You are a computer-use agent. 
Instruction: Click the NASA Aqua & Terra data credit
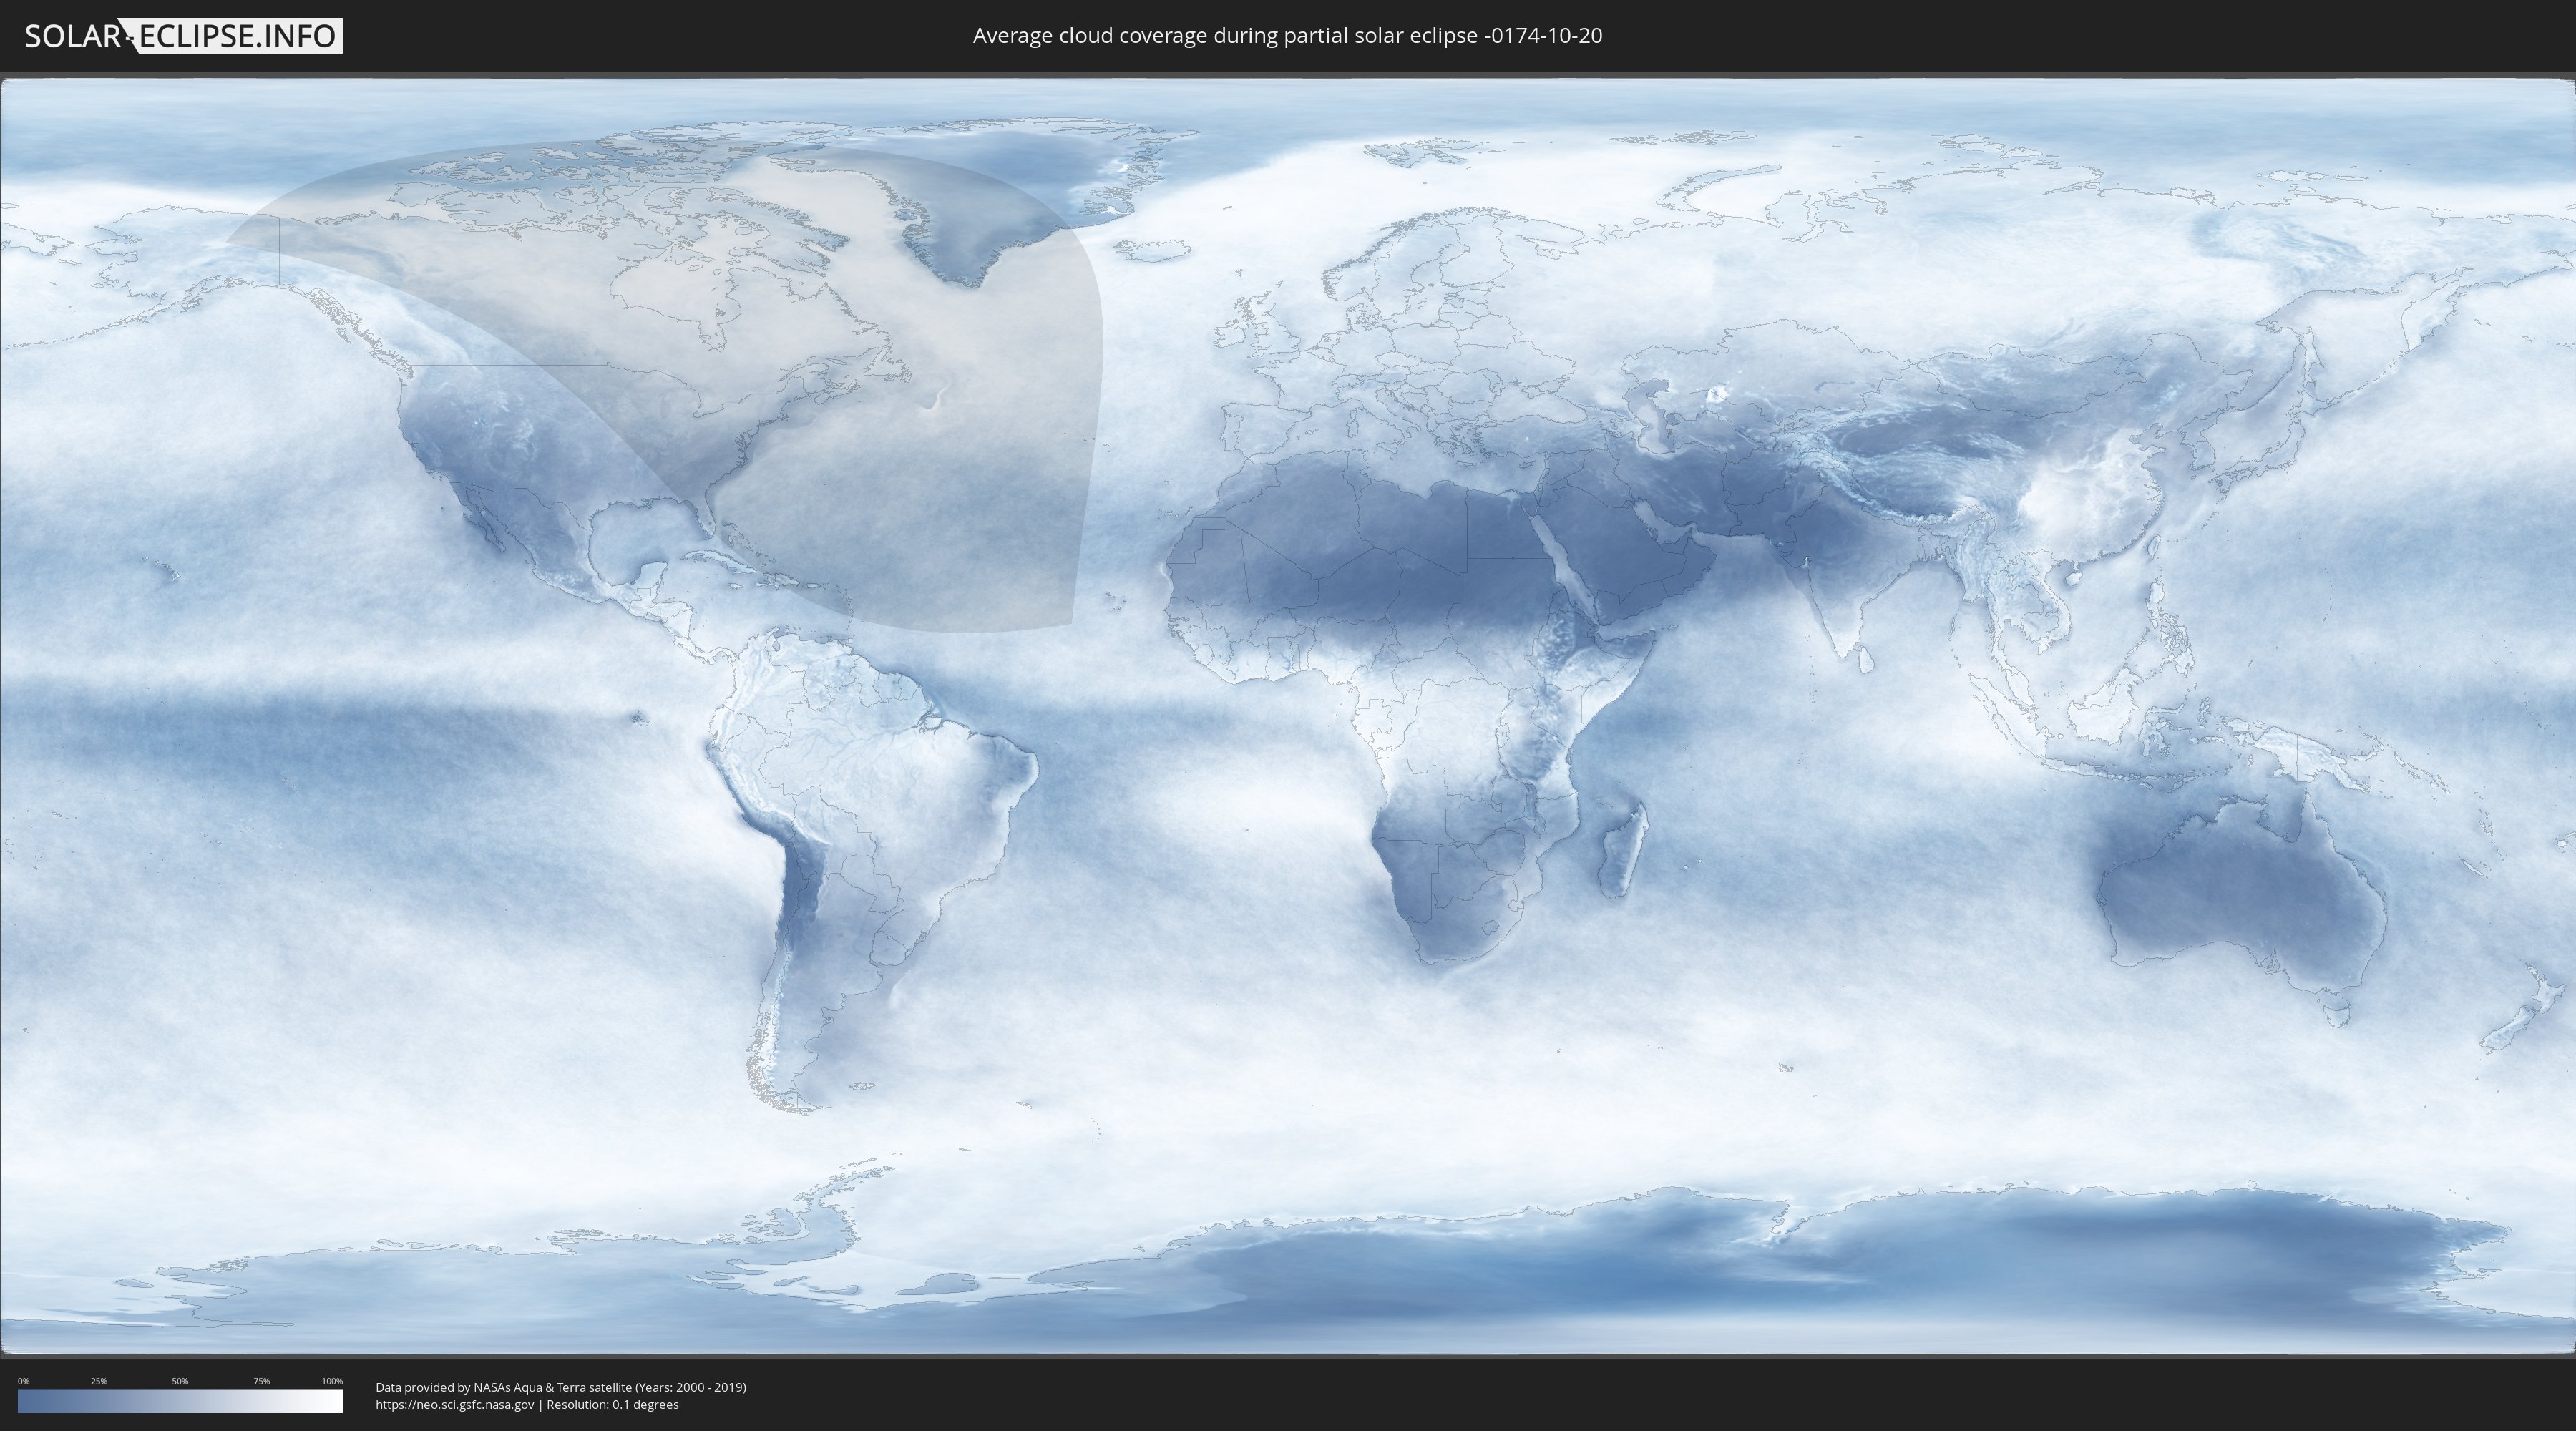point(560,1387)
